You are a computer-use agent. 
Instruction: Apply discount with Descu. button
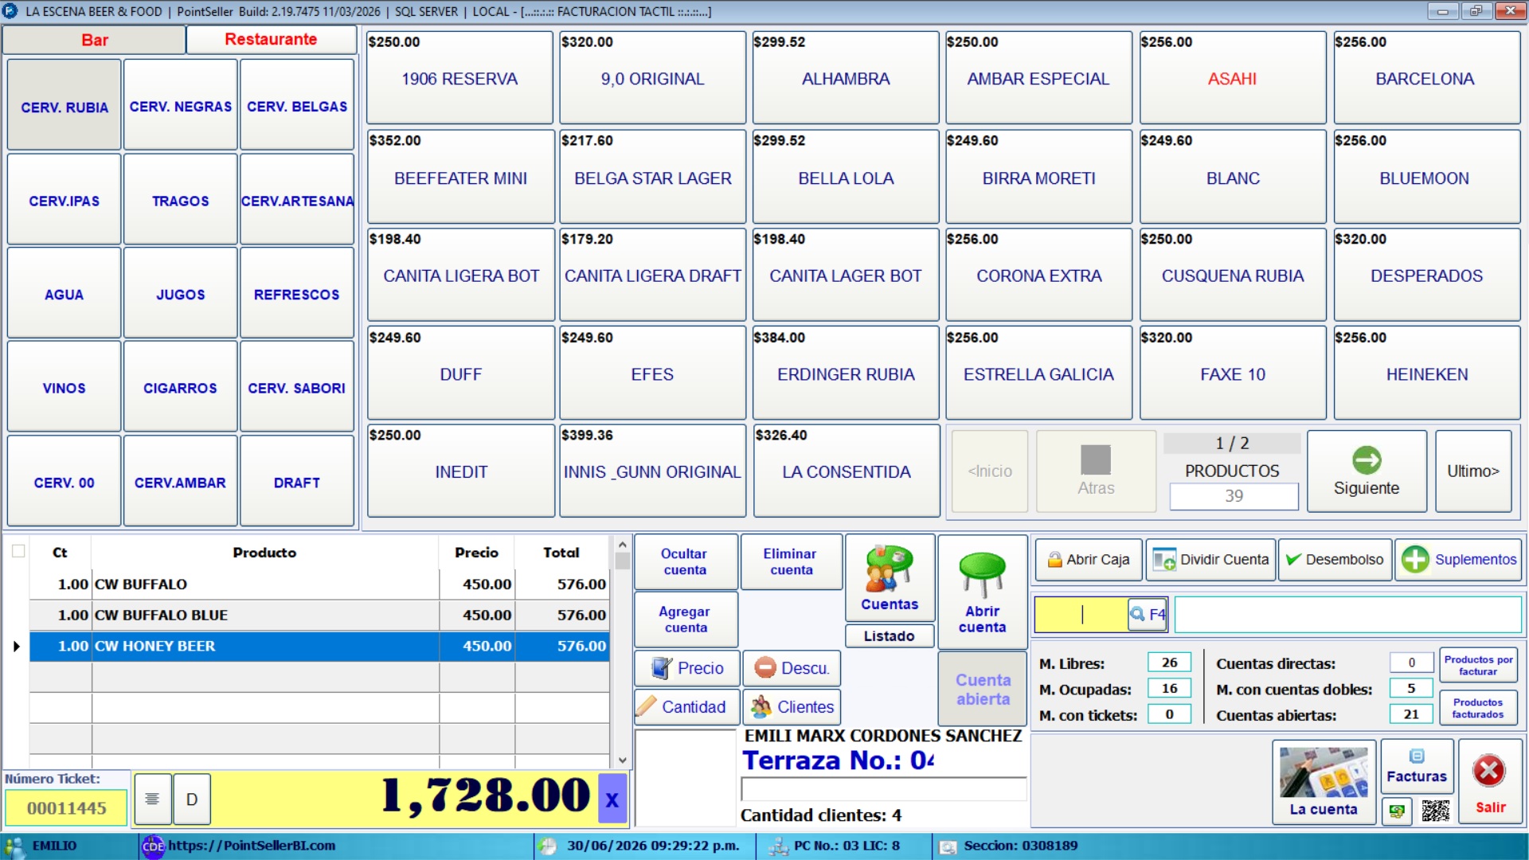pos(792,668)
